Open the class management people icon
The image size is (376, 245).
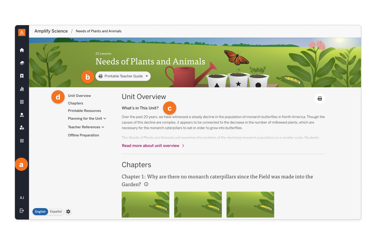tap(22, 127)
